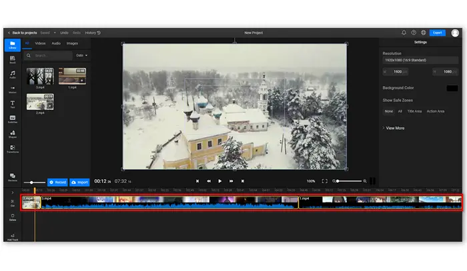Expand the timeline tools chevron
Screen dimensions: 467x271
[13, 192]
